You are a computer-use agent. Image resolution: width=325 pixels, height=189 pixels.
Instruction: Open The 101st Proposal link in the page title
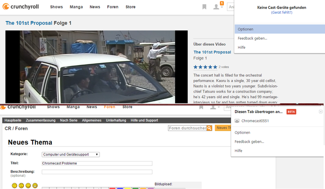[x=29, y=23]
